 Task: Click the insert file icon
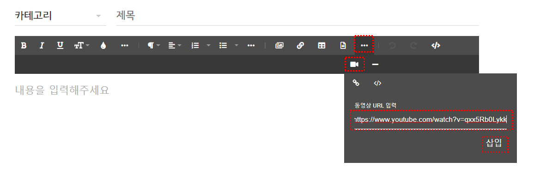(343, 45)
